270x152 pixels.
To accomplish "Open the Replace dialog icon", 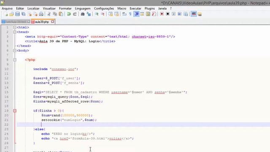I will [89, 14].
